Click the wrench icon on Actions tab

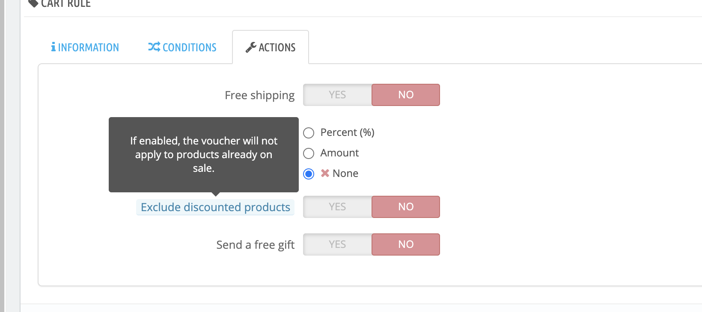click(251, 47)
